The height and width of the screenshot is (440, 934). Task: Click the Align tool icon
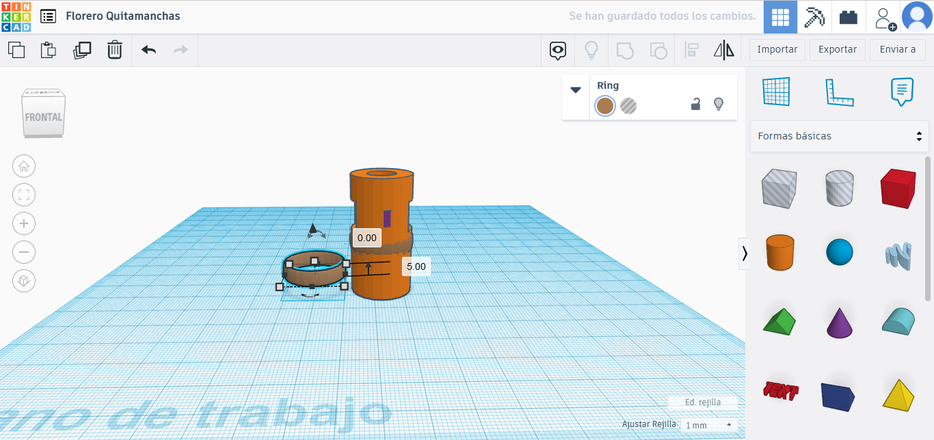691,50
